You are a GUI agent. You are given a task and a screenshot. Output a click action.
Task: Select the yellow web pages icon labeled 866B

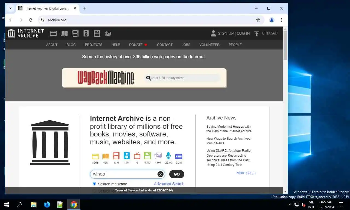click(95, 156)
